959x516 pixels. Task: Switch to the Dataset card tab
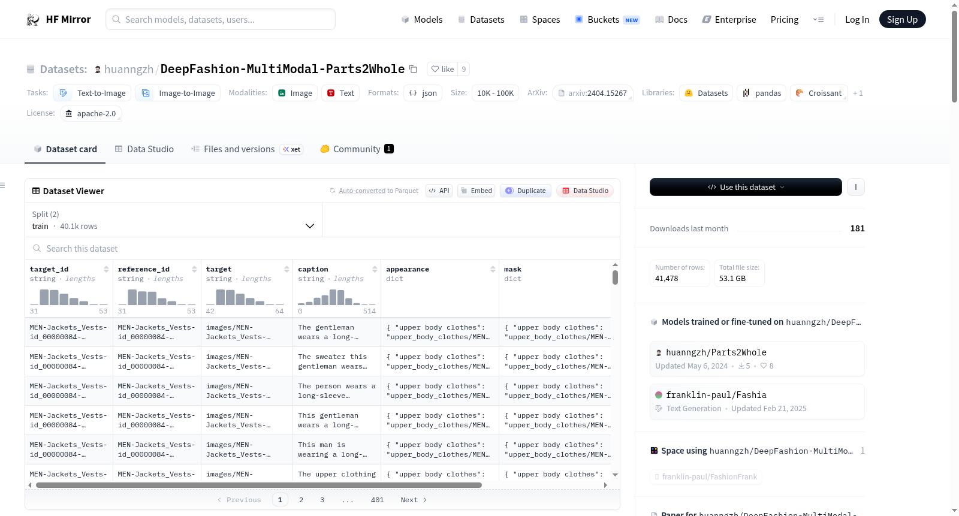coord(65,149)
